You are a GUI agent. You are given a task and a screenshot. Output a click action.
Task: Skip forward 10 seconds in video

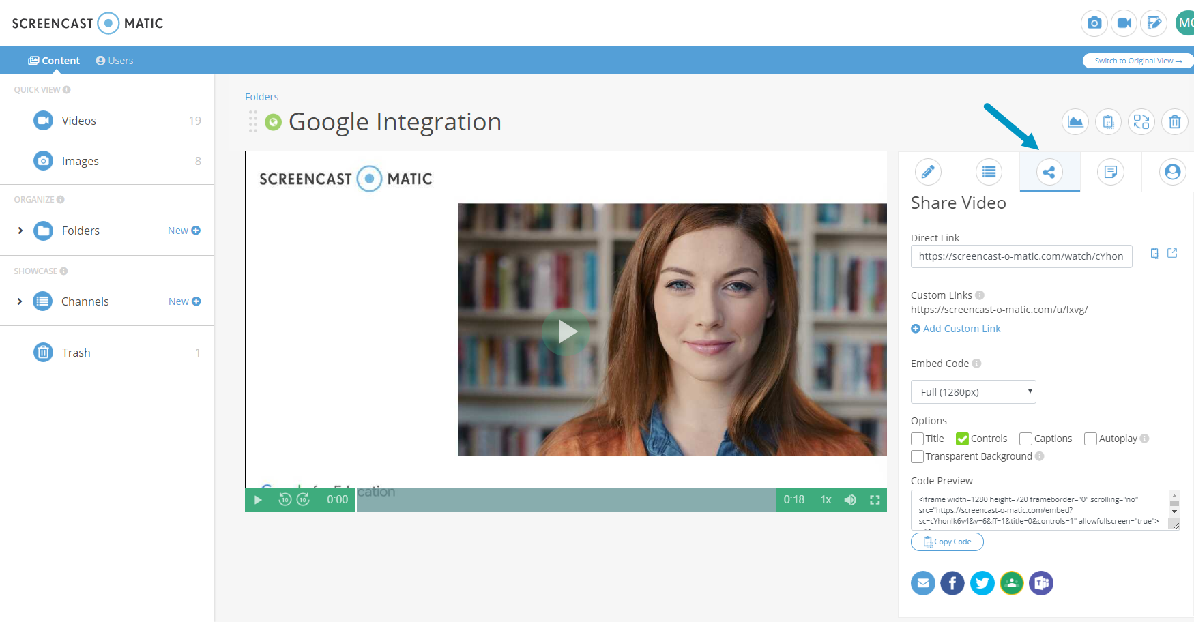303,500
